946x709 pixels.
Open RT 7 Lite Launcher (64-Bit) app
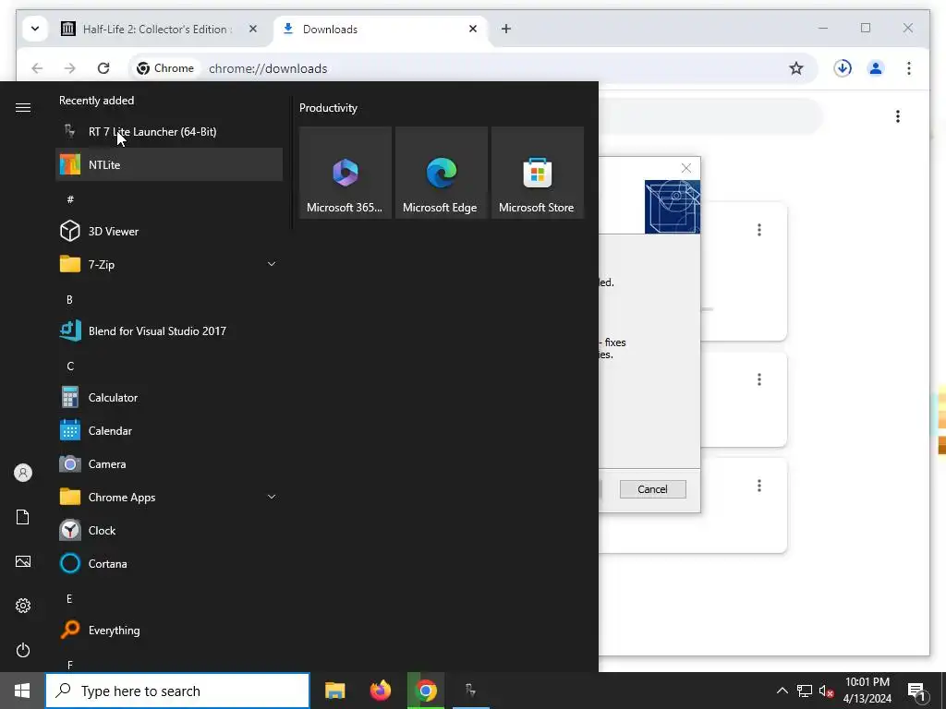click(169, 131)
